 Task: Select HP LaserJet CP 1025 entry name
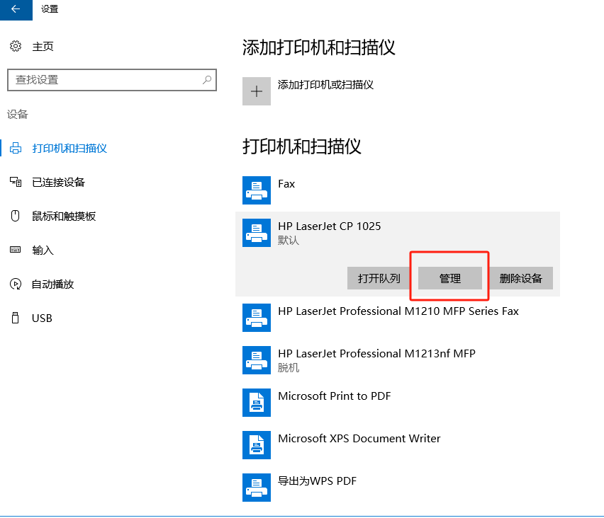coord(330,226)
